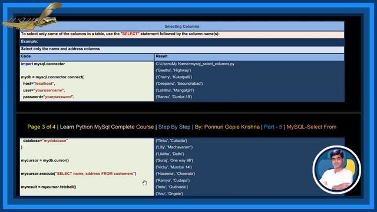Click the 'mydb = mysql.connector.connect(' line
Screen dimensions: 377x212
[52, 77]
